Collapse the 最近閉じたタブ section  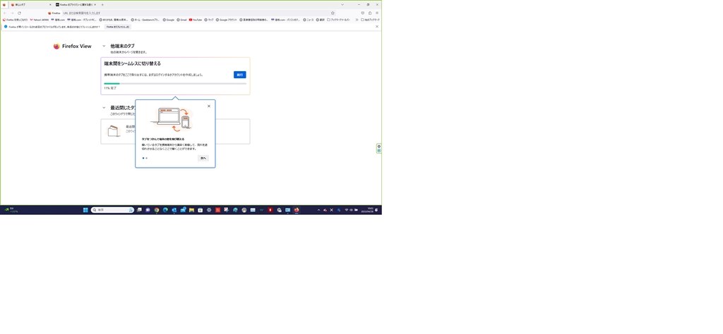pyautogui.click(x=104, y=108)
